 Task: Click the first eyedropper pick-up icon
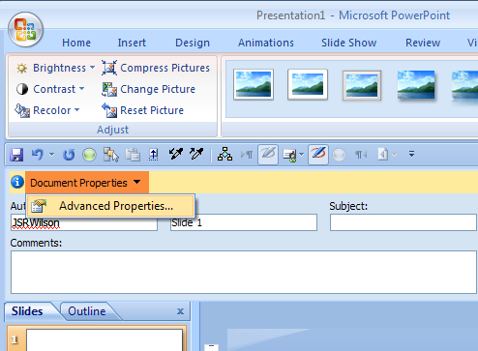[176, 154]
